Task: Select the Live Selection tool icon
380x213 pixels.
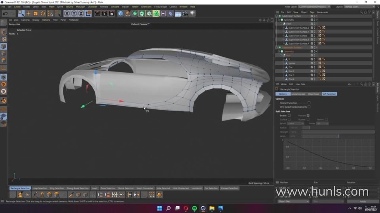Action: [x=21, y=13]
